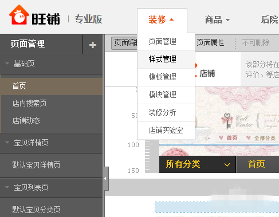This screenshot has height=217, width=279.
Task: Select 首页 in the page list
Action: [x=52, y=86]
